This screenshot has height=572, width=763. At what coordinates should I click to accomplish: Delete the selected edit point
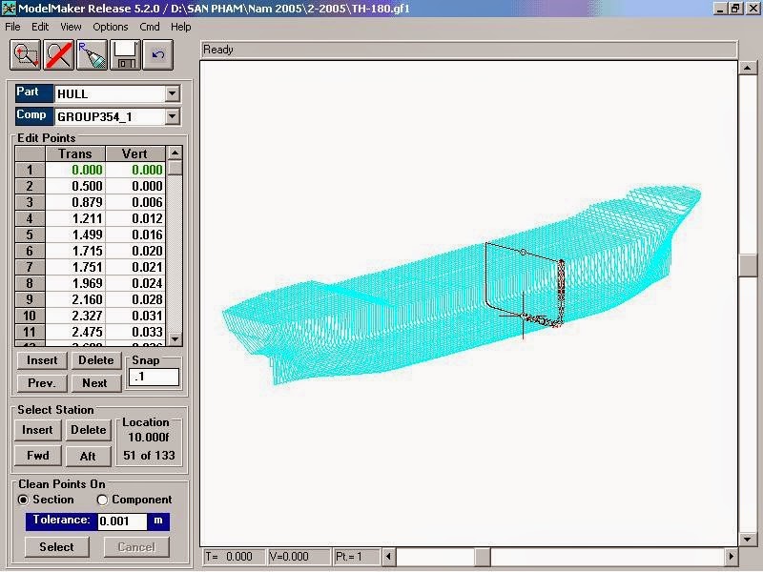tap(93, 360)
